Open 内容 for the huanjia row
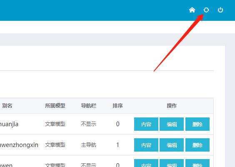The width and height of the screenshot is (235, 167). (146, 124)
